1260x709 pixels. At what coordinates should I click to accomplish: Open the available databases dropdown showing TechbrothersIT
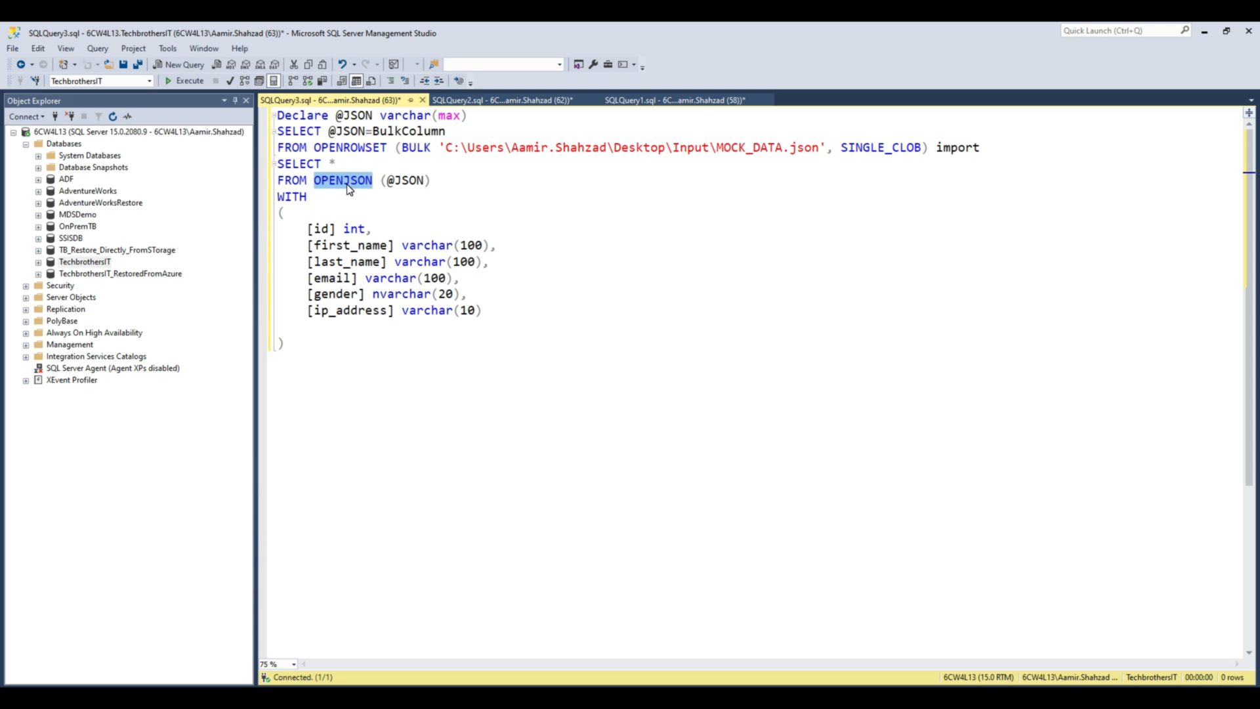150,81
